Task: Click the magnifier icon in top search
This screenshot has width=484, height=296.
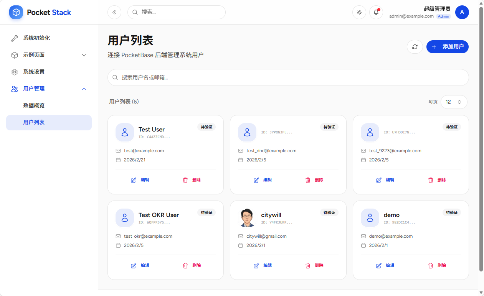Action: [x=135, y=12]
